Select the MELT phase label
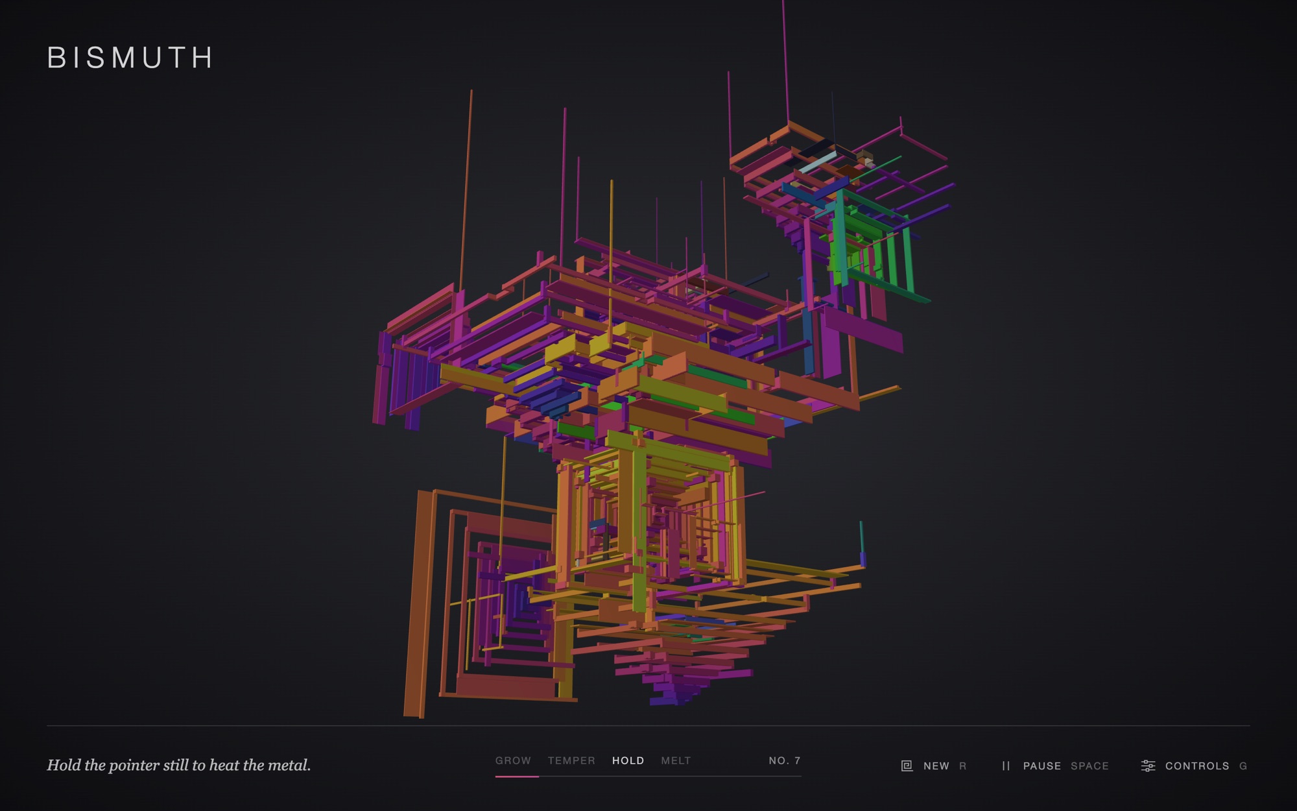The image size is (1297, 811). [676, 760]
